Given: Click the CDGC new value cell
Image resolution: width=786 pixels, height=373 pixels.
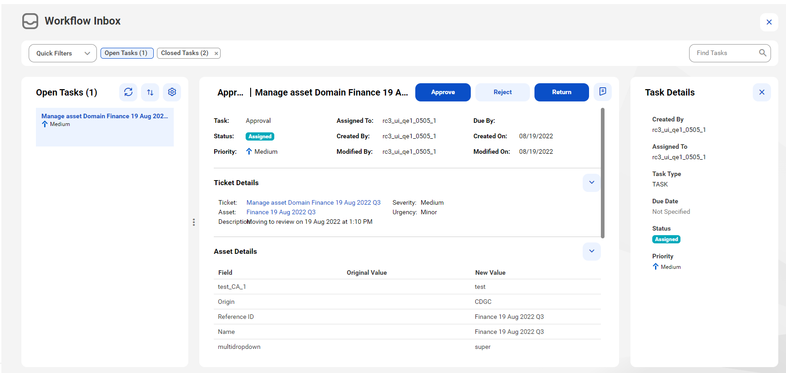Looking at the screenshot, I should [483, 302].
